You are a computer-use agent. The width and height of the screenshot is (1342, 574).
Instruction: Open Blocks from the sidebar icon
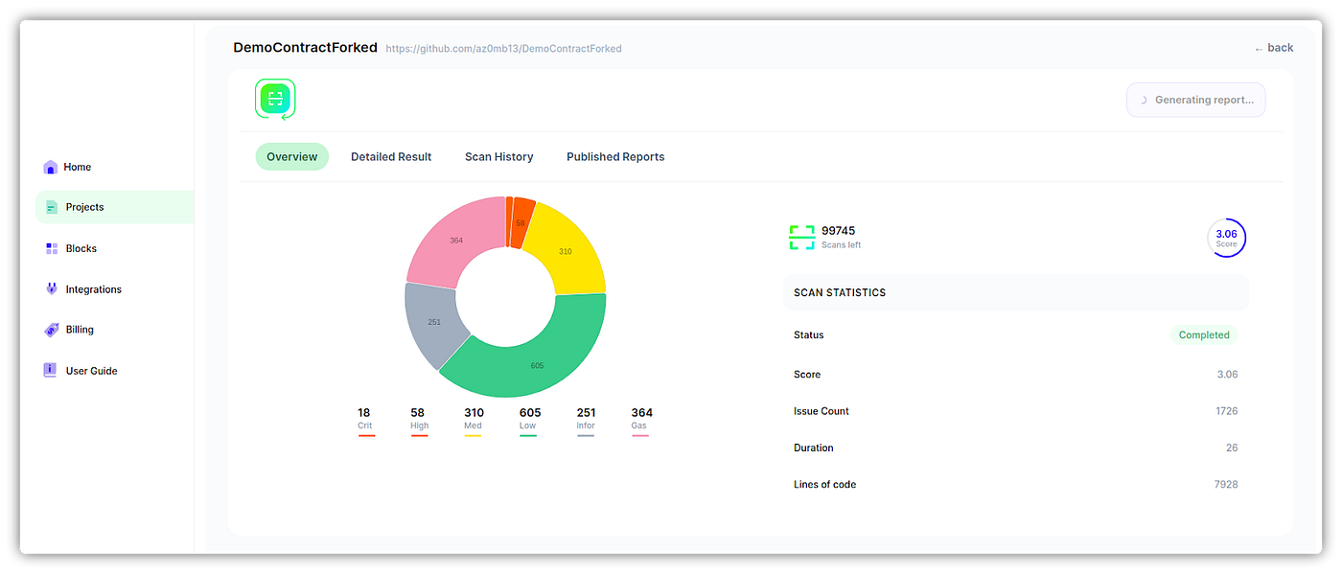pyautogui.click(x=50, y=248)
